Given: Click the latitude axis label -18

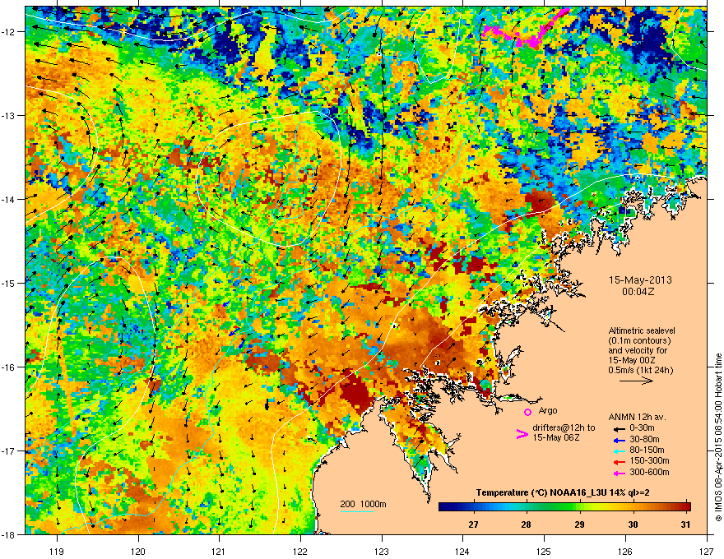Looking at the screenshot, I should 8,534.
